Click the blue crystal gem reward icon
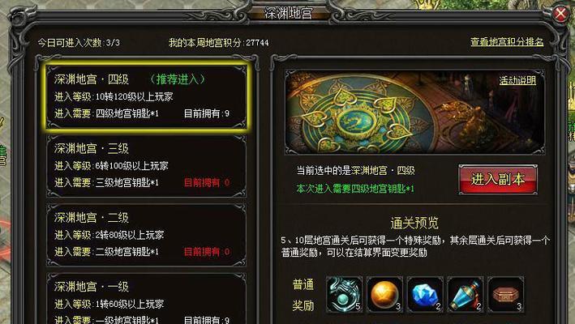Viewport: 575px width, 324px height. coord(425,295)
